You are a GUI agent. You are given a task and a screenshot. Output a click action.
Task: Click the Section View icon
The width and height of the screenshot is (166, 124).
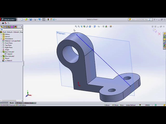(x=84, y=26)
